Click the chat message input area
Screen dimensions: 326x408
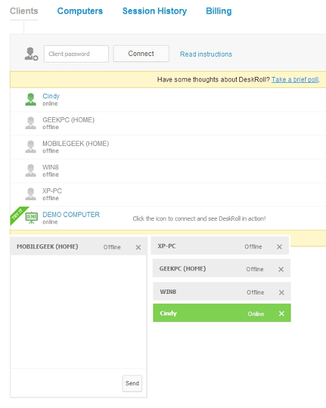click(67, 383)
